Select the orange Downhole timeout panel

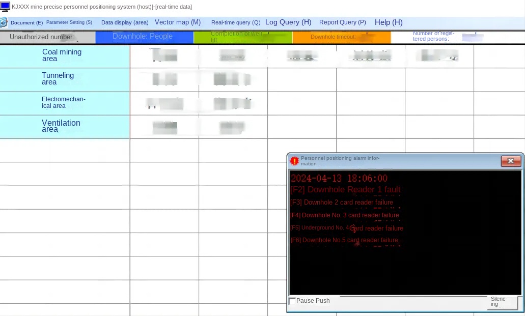342,37
